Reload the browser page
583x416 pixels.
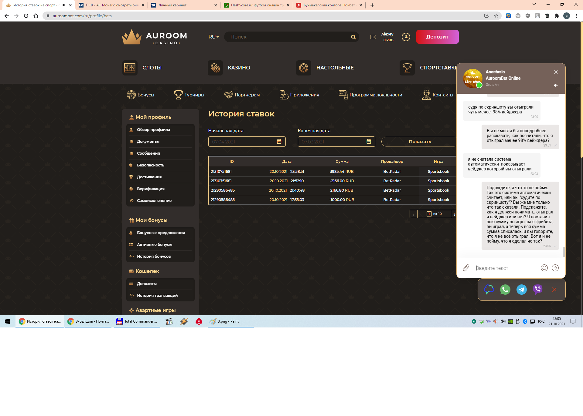26,16
